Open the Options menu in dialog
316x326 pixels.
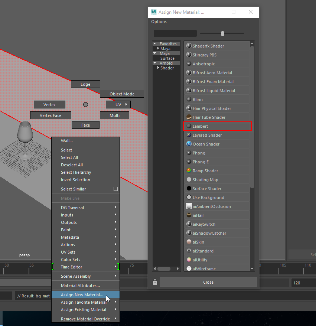point(159,22)
